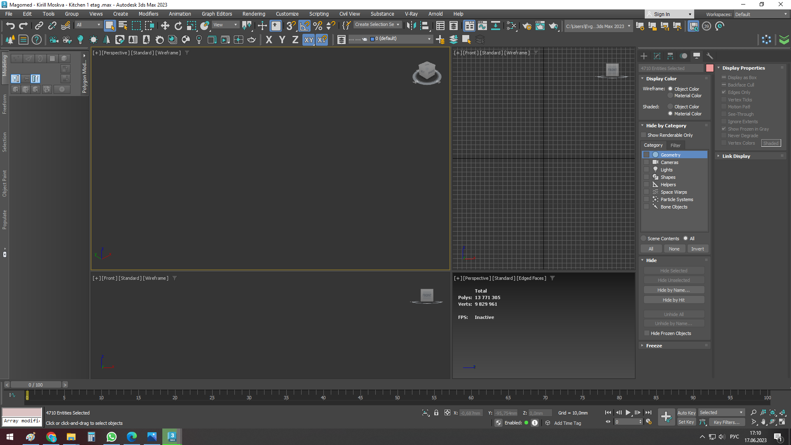
Task: Open Chrome from the Windows taskbar
Action: (51, 437)
